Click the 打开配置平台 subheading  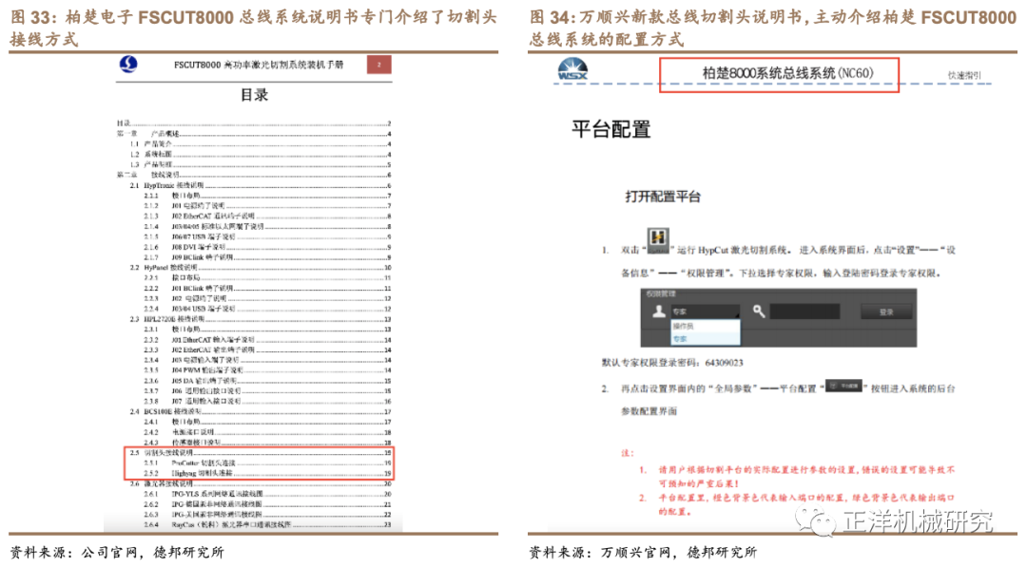pos(663,197)
